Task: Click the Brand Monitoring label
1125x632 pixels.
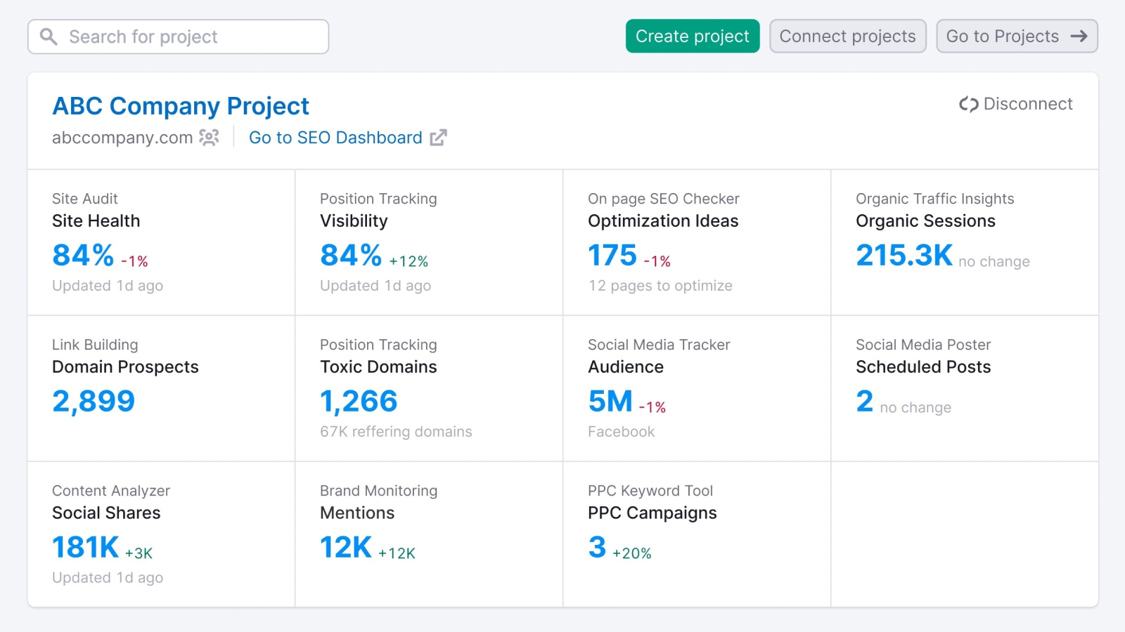Action: (379, 491)
